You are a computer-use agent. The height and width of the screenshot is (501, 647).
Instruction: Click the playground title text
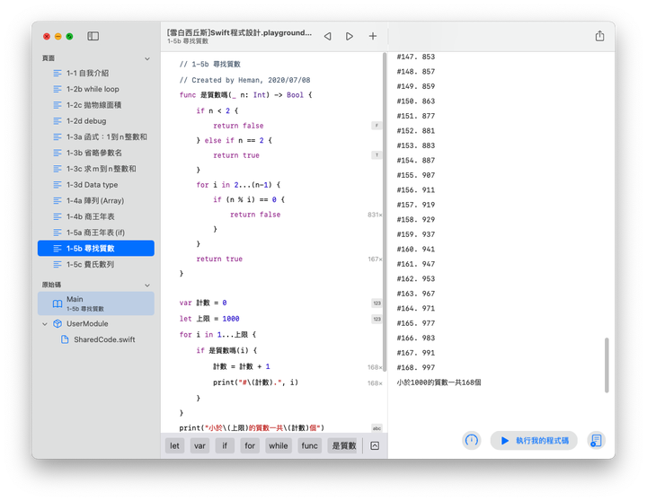tap(239, 32)
